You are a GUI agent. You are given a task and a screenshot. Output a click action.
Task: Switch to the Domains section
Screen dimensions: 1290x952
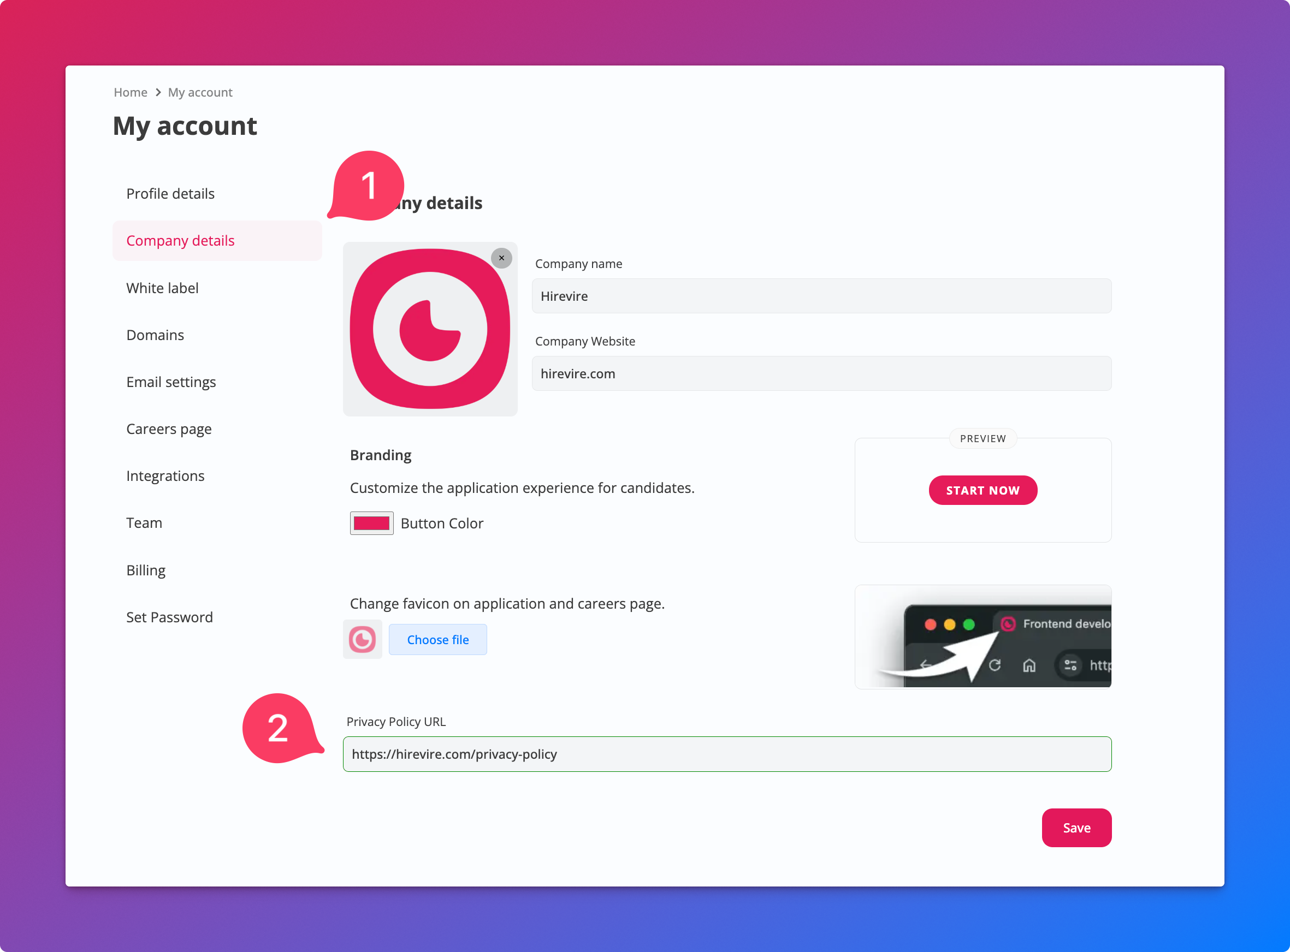tap(155, 335)
